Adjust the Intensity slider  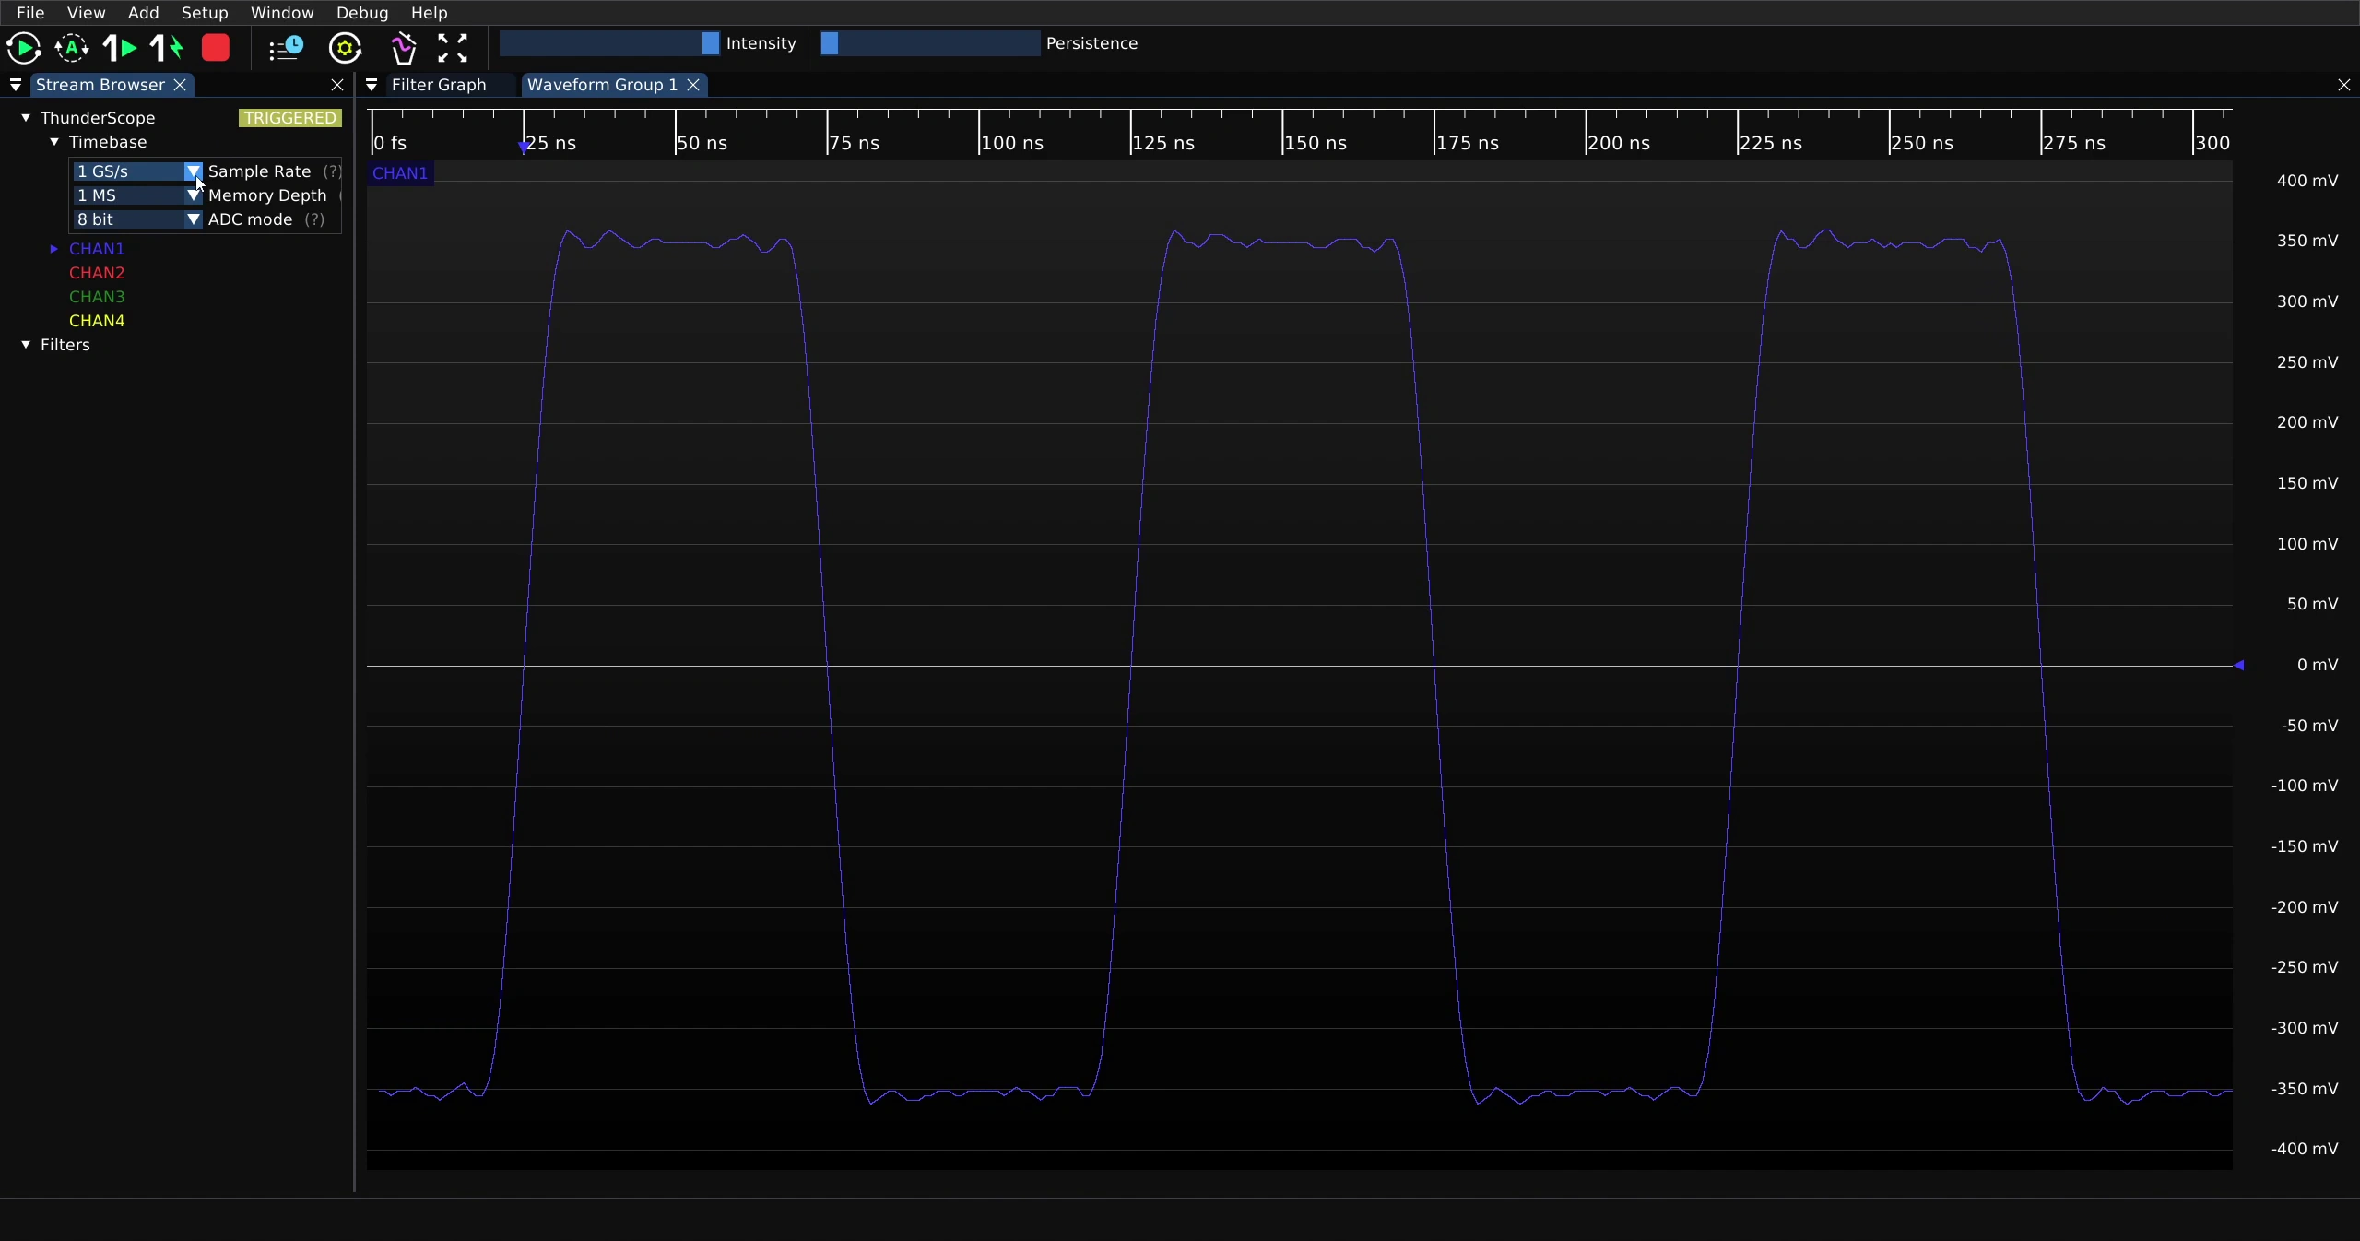pyautogui.click(x=609, y=43)
